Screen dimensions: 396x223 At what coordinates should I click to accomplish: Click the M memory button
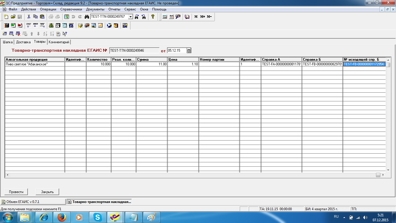pyautogui.click(x=196, y=17)
